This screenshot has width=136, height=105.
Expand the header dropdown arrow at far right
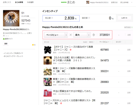click(x=132, y=2)
